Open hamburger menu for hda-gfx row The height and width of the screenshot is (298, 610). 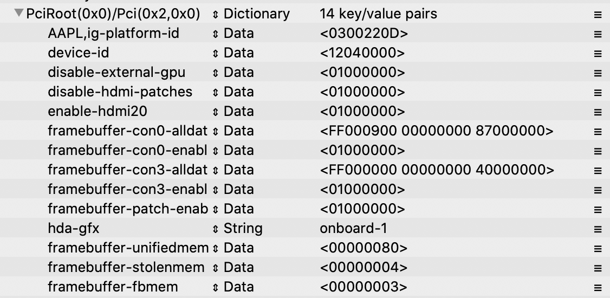coord(598,229)
